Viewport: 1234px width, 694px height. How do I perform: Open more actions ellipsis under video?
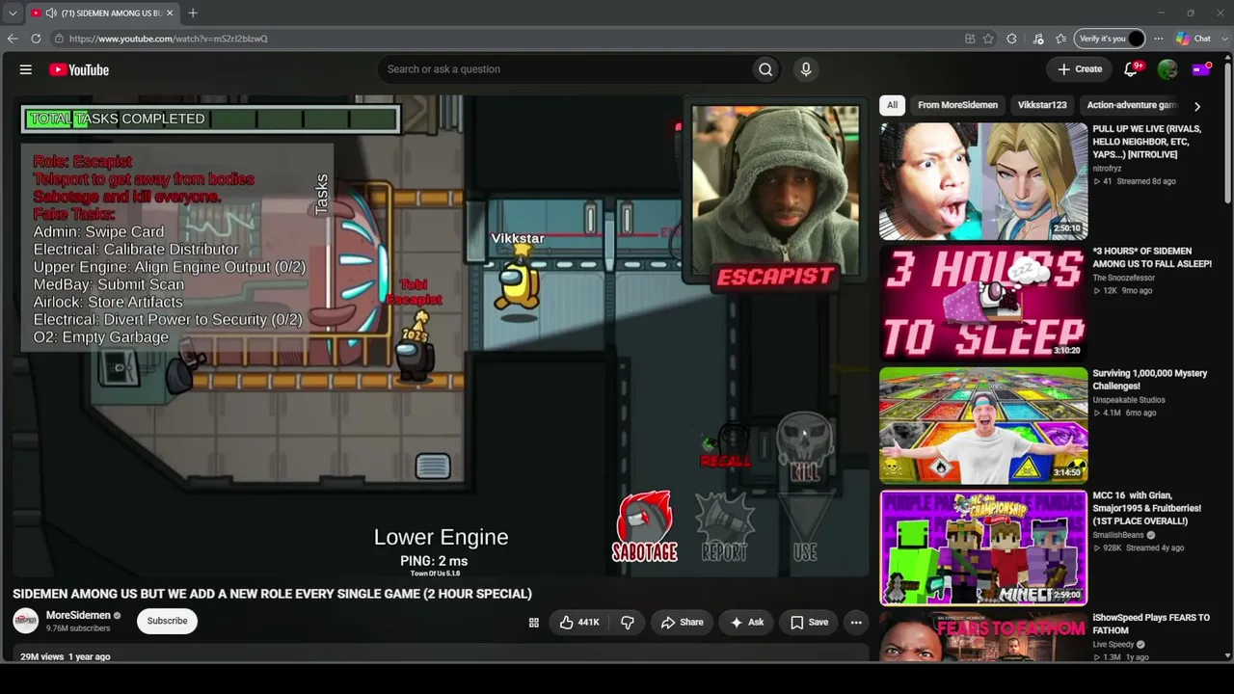coord(856,623)
